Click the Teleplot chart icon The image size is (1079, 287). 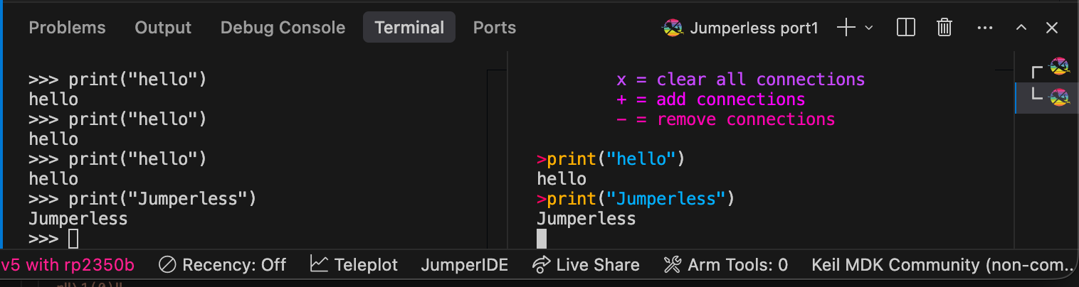tap(320, 265)
